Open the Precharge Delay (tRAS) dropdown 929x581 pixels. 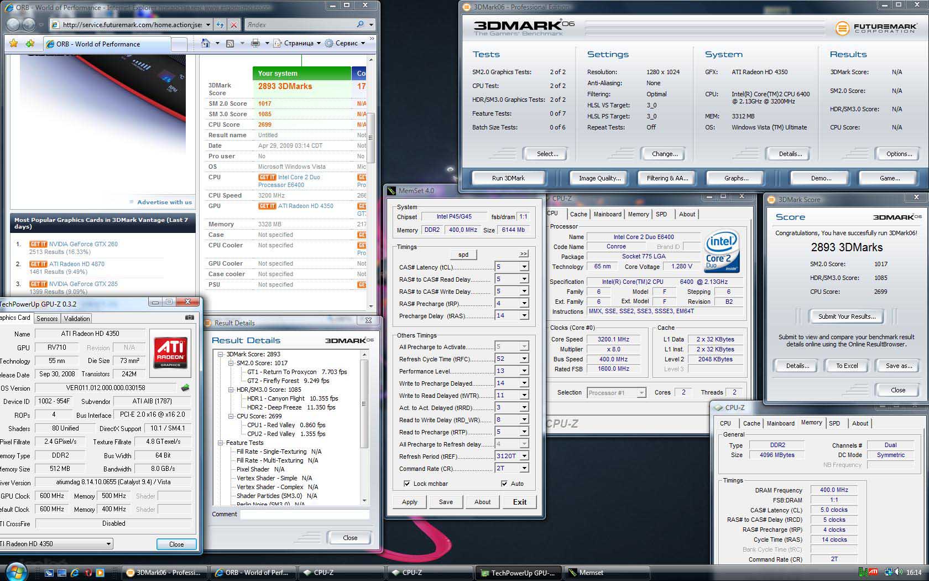pyautogui.click(x=524, y=315)
